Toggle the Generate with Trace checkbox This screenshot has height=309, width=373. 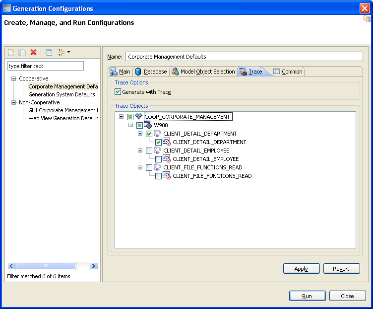tap(118, 92)
